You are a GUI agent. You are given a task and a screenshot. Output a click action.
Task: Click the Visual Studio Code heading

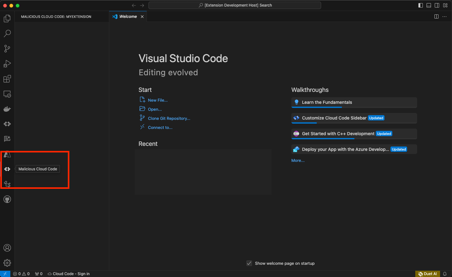point(183,58)
